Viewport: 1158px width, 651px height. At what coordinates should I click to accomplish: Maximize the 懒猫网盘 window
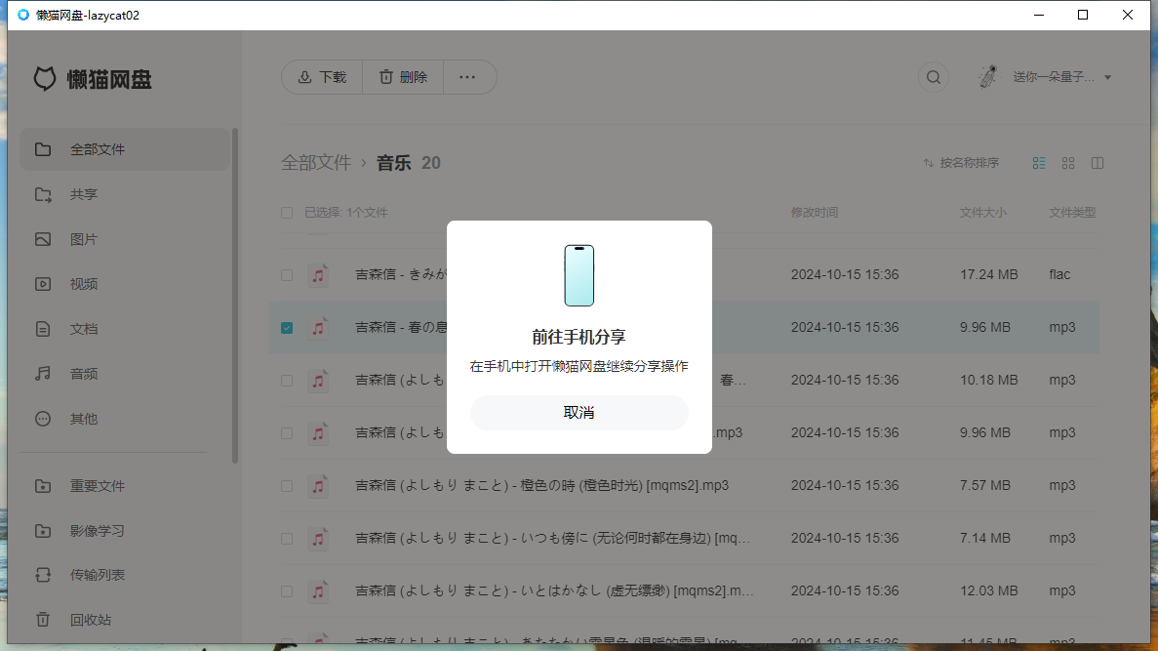tap(1083, 15)
